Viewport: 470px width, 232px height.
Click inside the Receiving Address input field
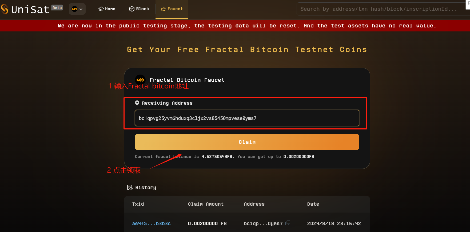tap(247, 118)
